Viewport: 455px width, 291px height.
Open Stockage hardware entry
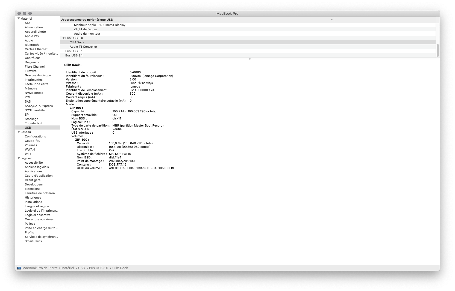[31, 119]
